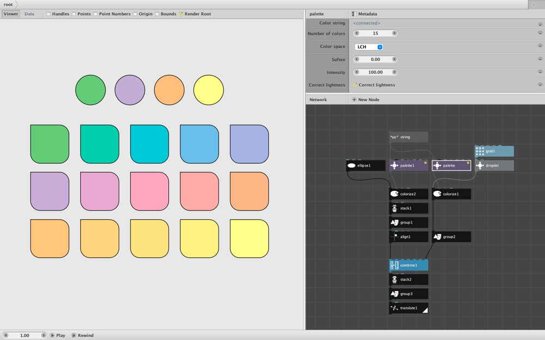Uncheck the Correct lightness checkbox

coord(355,85)
